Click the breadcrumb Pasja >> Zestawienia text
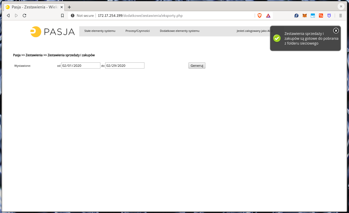Image resolution: width=349 pixels, height=213 pixels. (x=28, y=55)
